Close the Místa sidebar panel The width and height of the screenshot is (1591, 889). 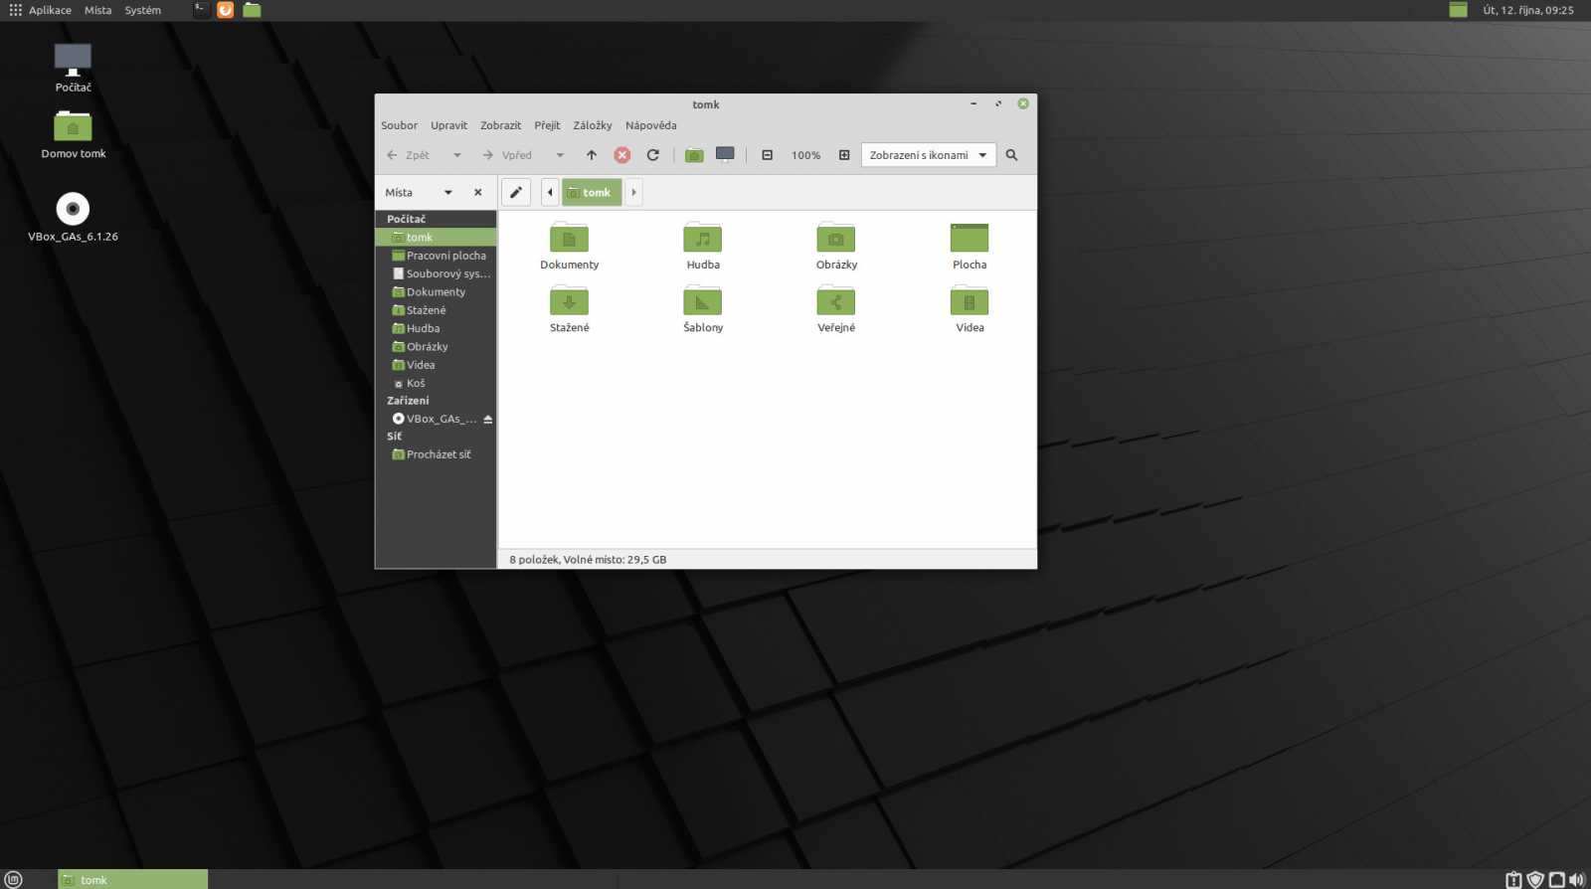(x=478, y=193)
